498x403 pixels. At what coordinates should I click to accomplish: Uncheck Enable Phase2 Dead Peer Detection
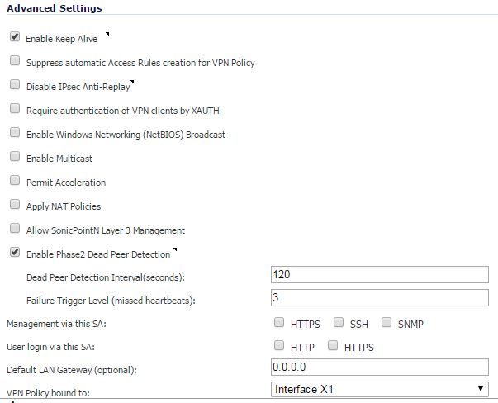[15, 252]
